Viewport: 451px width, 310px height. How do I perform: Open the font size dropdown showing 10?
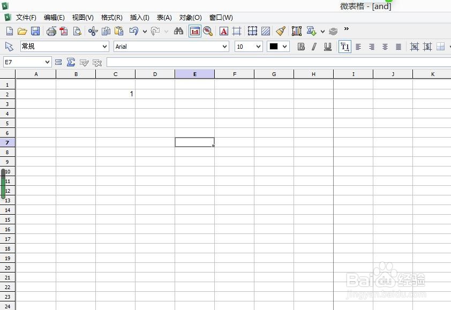point(249,46)
